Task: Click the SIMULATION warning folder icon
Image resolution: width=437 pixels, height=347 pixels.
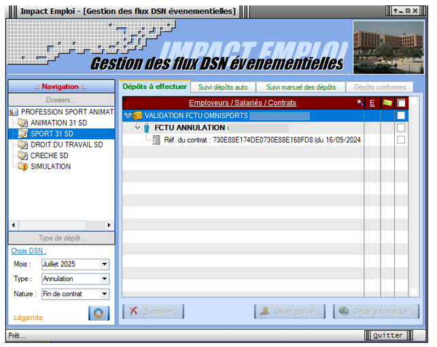Action: coord(23,166)
